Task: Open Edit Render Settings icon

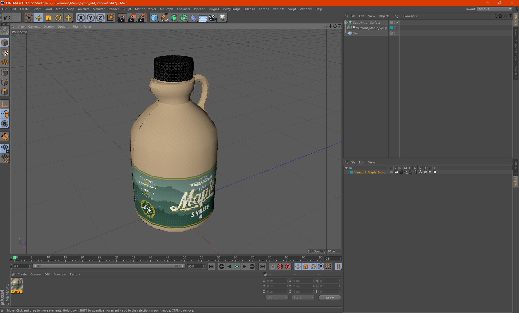Action: coord(142,18)
